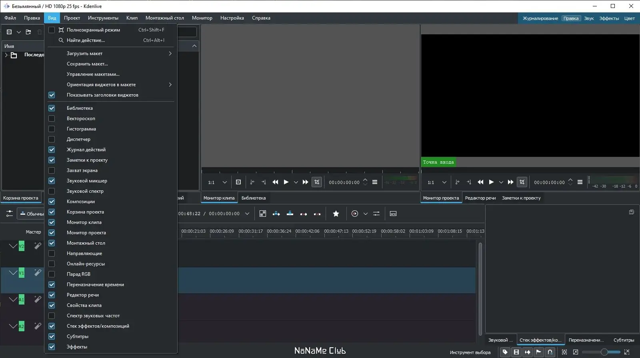Image resolution: width=640 pixels, height=358 pixels.
Task: Click the subtitle edit icon in timeline toolbar
Action: click(393, 214)
